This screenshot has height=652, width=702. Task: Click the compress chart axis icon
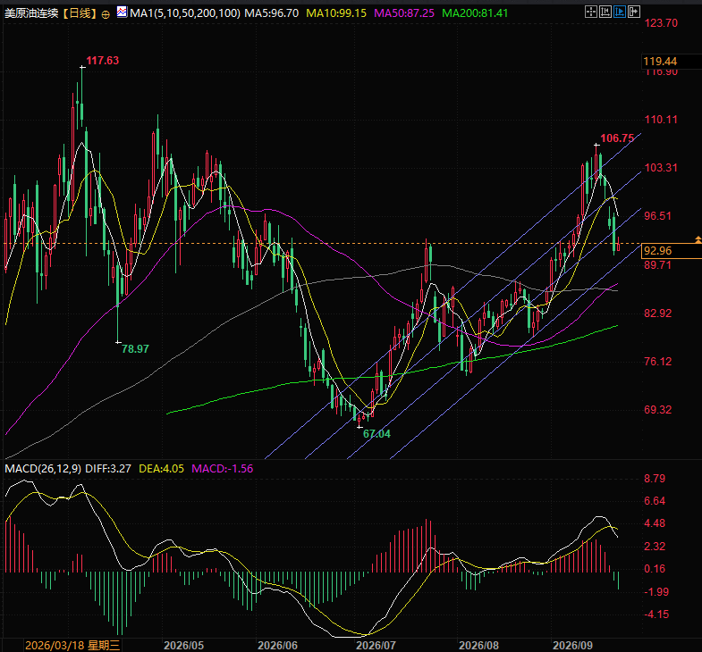coord(605,12)
